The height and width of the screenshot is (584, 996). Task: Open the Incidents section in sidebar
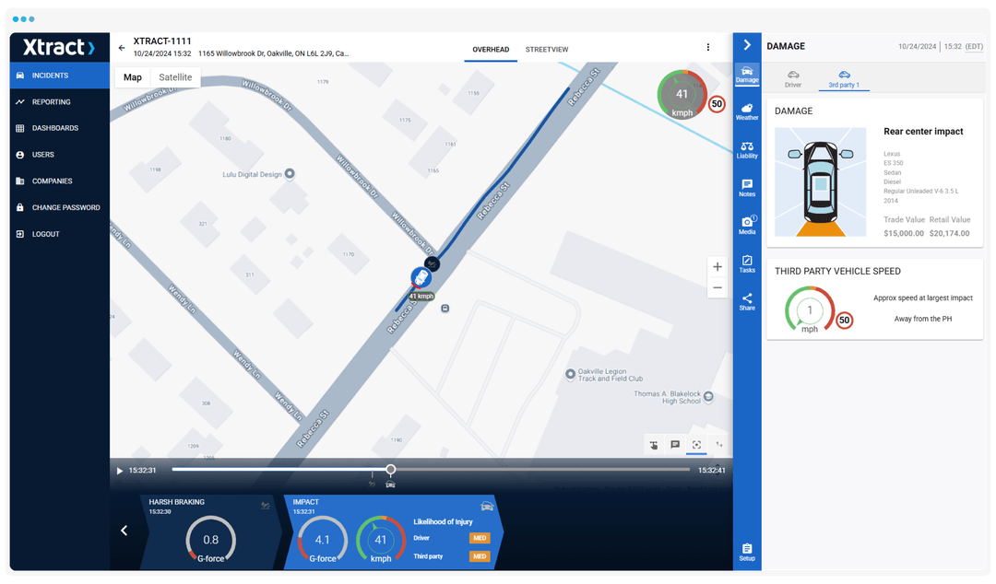[x=60, y=76]
